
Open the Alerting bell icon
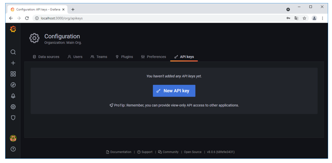13,96
